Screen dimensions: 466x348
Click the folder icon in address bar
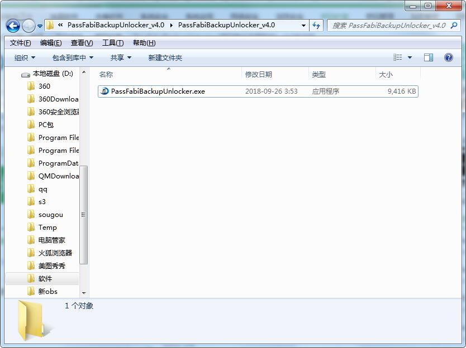click(50, 25)
